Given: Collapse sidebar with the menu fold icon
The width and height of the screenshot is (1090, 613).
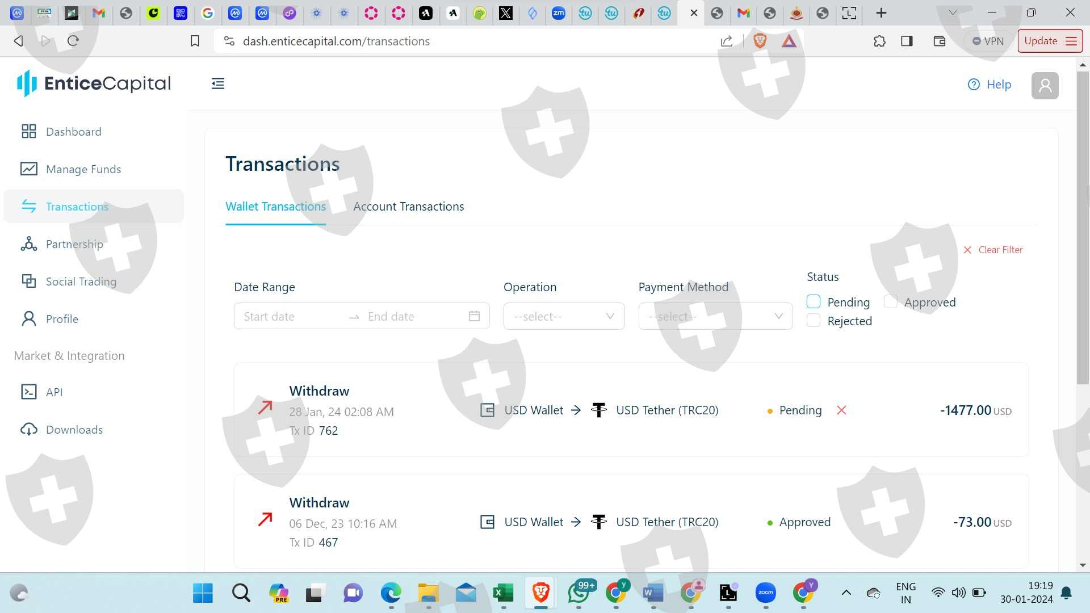Looking at the screenshot, I should click(x=218, y=84).
